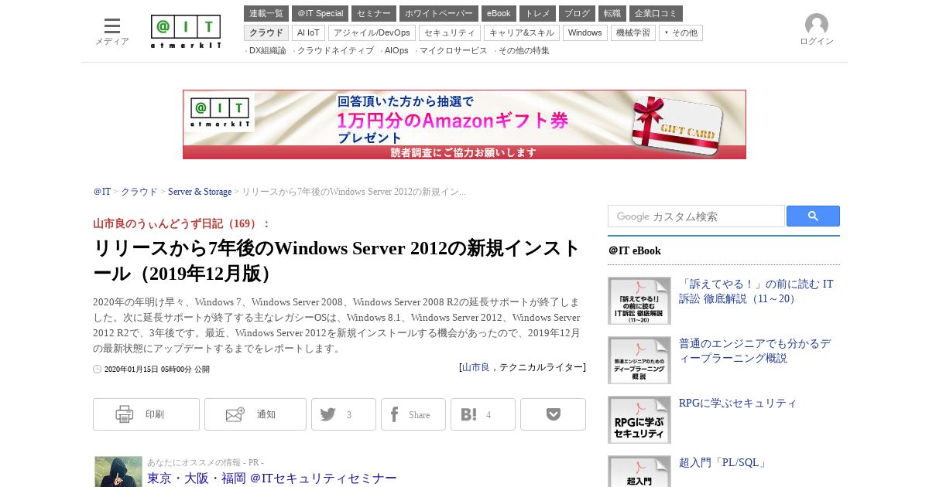929x487 pixels.
Task: Open ディープラーニング概説 eBook thumbnail
Action: coord(639,360)
